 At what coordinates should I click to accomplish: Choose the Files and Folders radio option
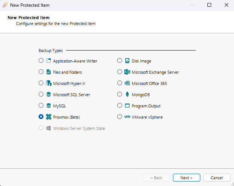(41, 72)
